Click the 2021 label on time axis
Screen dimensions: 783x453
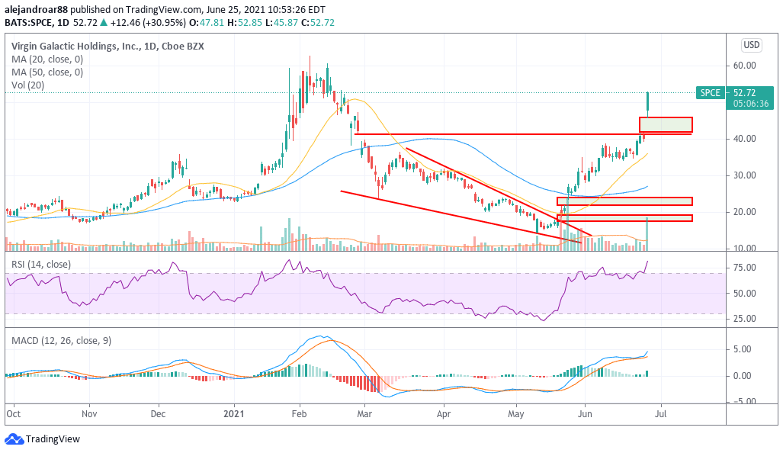tap(234, 414)
